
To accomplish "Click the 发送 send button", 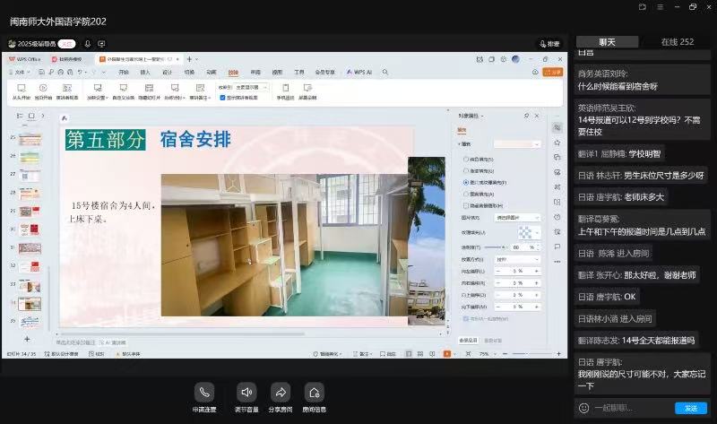I will click(691, 408).
